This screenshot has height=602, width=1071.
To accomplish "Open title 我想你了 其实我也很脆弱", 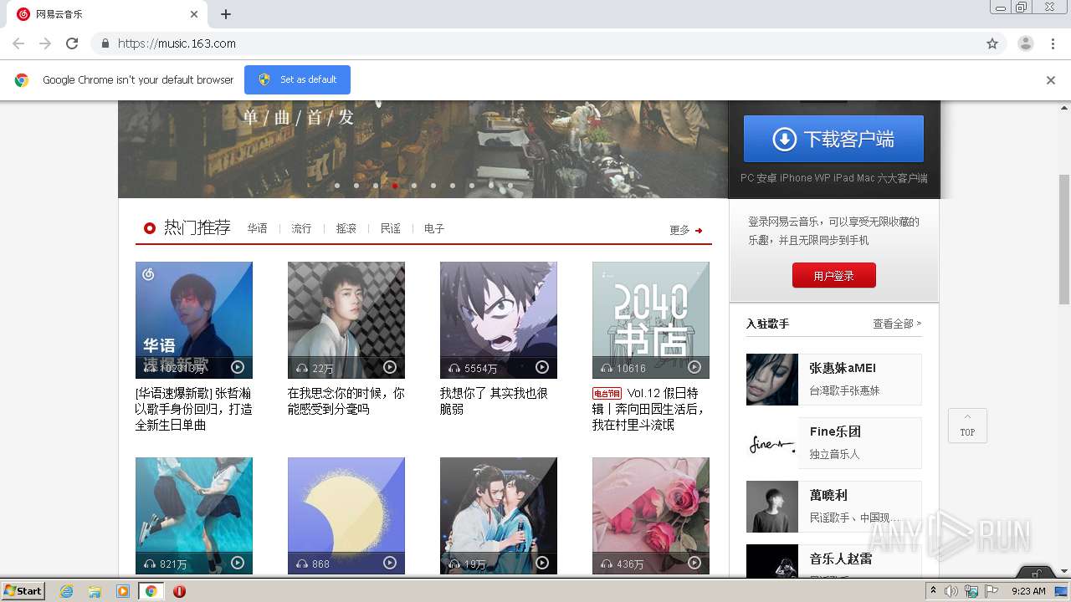I will pyautogui.click(x=494, y=401).
